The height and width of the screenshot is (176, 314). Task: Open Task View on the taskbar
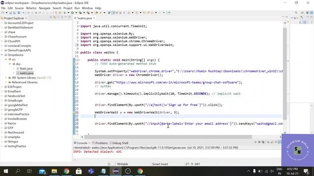tap(29, 171)
